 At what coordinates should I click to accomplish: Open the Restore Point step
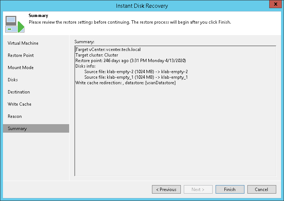coord(21,55)
